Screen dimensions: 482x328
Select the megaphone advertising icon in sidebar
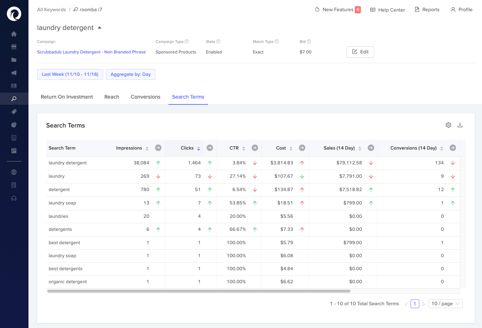(14, 73)
